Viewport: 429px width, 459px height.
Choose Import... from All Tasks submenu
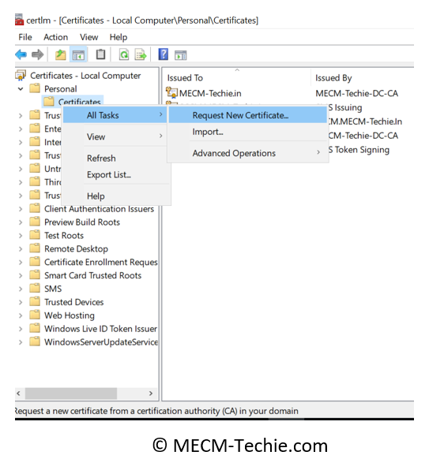pos(247,132)
